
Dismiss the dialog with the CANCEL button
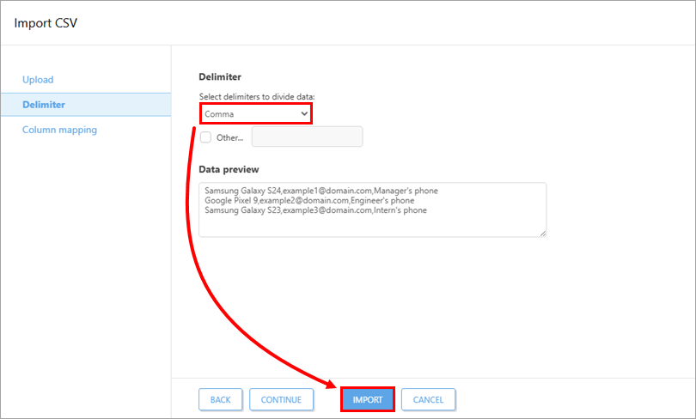pyautogui.click(x=429, y=399)
